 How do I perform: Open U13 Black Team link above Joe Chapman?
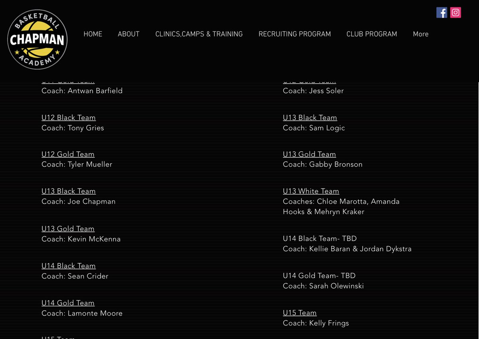pos(69,191)
